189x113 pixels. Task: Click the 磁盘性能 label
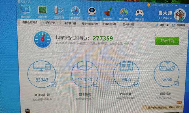(x=165, y=94)
